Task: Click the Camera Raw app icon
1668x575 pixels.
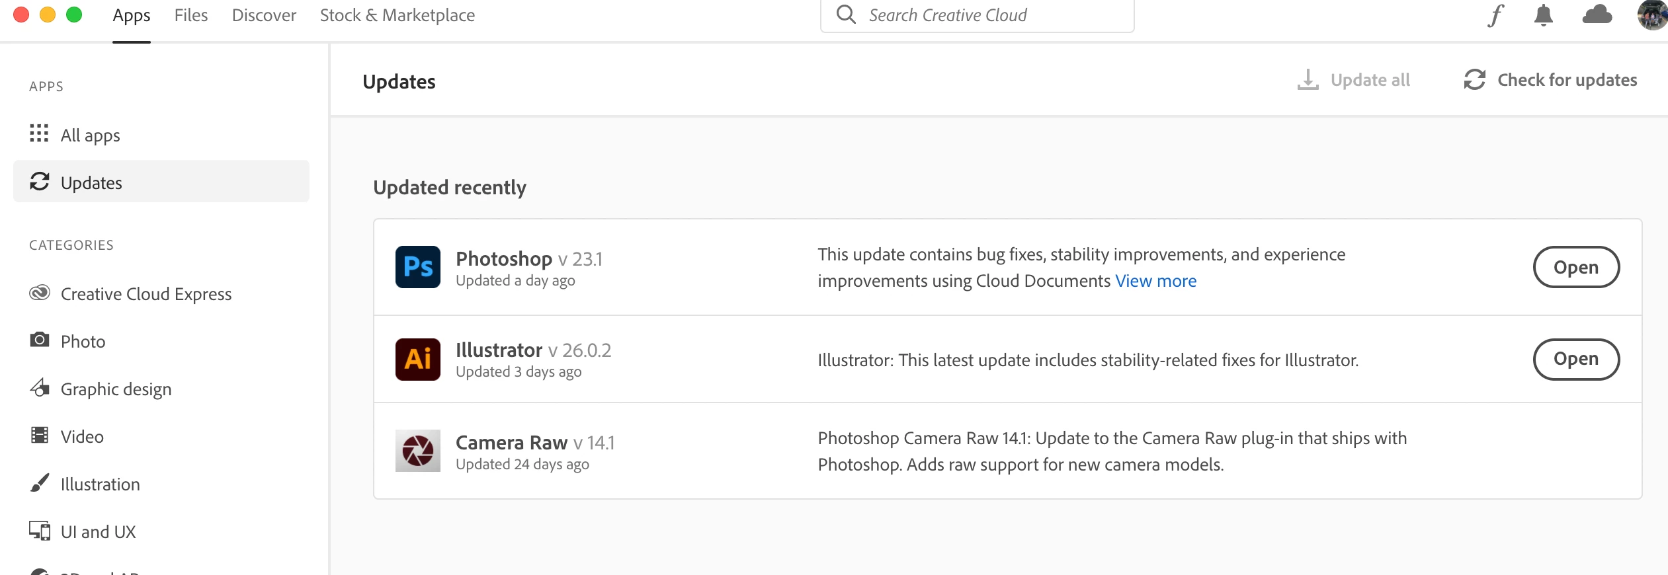Action: point(418,451)
